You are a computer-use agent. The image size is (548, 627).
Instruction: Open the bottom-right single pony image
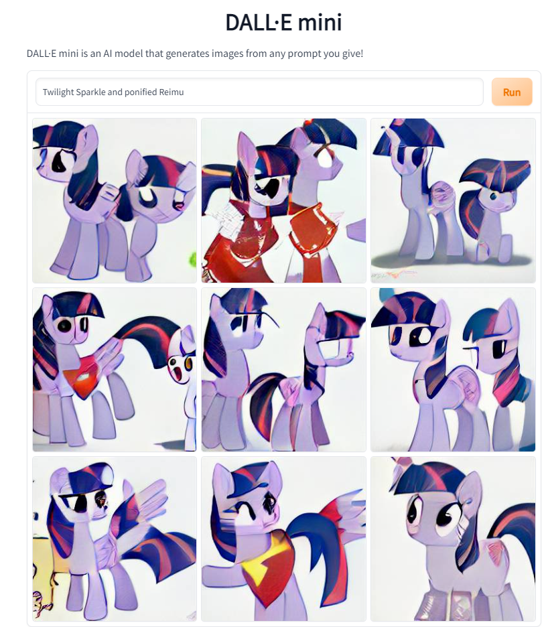pos(453,539)
